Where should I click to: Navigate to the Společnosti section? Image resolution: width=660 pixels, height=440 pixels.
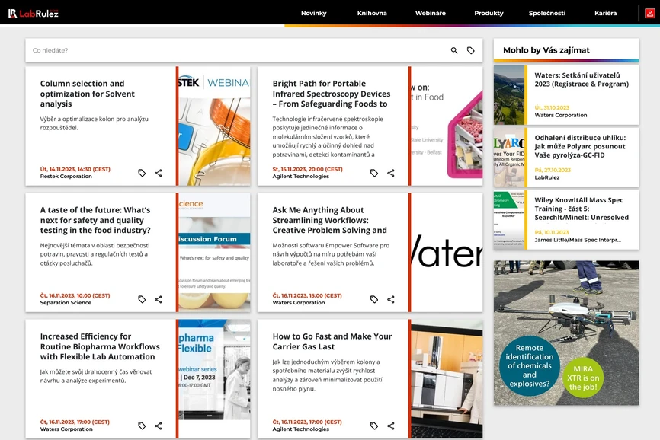click(546, 13)
